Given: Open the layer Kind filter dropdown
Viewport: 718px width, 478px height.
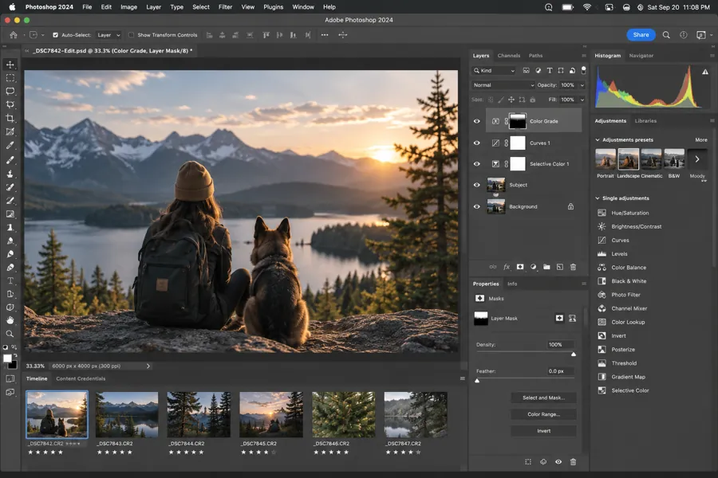Looking at the screenshot, I should coord(494,70).
